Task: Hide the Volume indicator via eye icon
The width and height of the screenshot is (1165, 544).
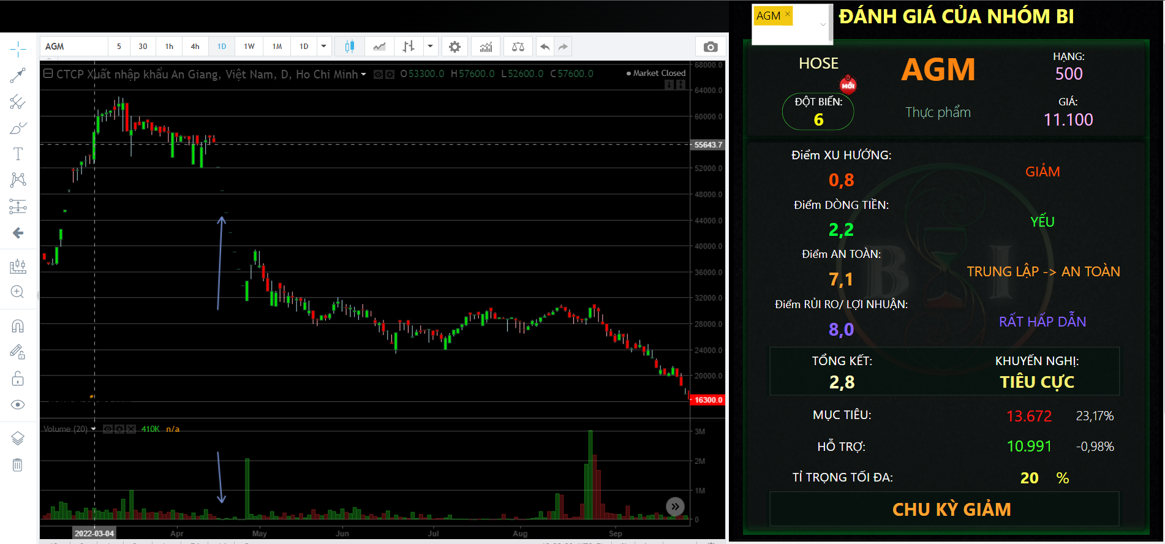Action: point(108,429)
